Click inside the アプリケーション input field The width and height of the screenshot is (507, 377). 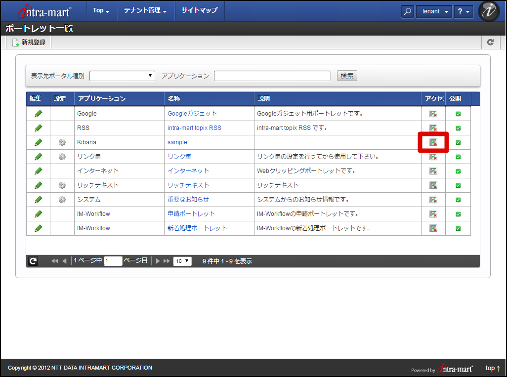(272, 75)
